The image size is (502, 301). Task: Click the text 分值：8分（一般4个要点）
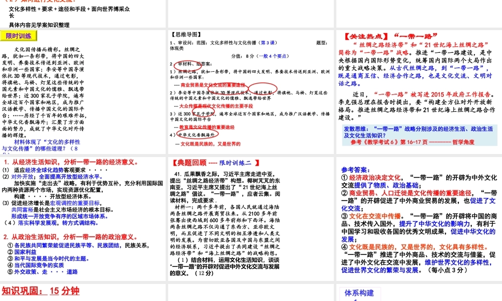pyautogui.click(x=260, y=56)
